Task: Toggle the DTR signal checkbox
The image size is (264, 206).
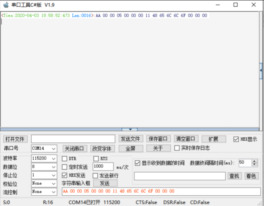Action: tap(64, 159)
